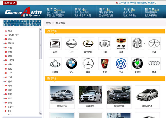Open the 新车 New menu heading

pos(81,9)
